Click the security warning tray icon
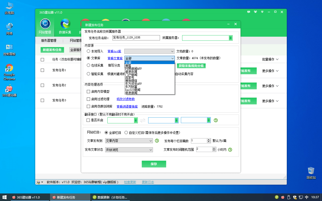 [x=295, y=197]
